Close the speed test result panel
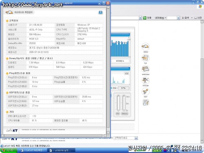 click(100, 13)
